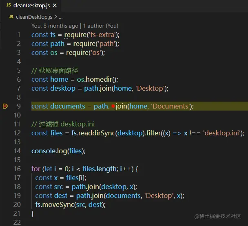Click line number 1 in the gutter
248x226 pixels.
[x=19, y=35]
